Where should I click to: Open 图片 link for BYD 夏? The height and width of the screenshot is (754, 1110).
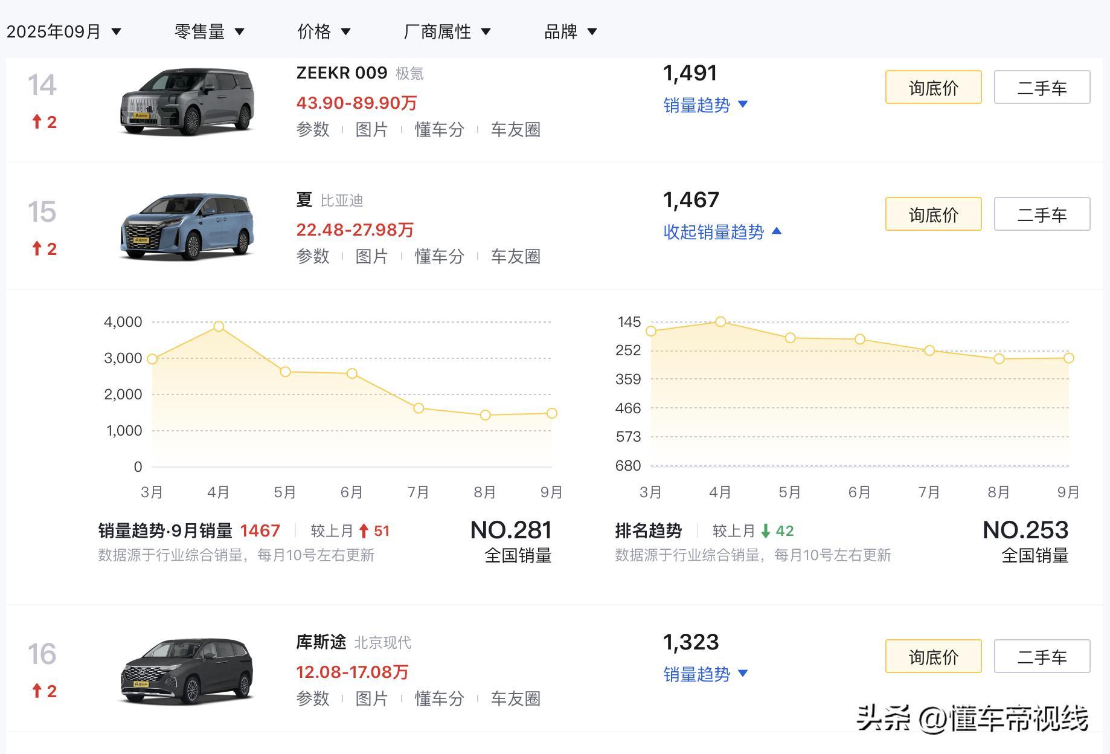371,256
